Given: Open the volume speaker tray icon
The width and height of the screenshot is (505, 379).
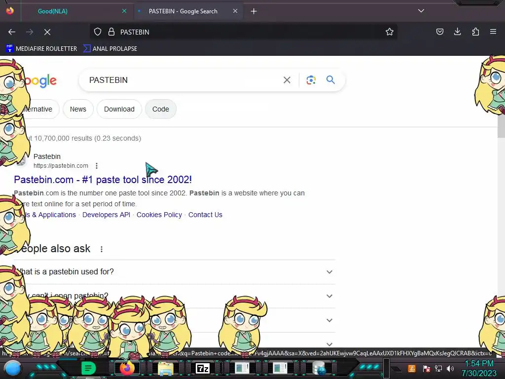Looking at the screenshot, I should [450, 368].
